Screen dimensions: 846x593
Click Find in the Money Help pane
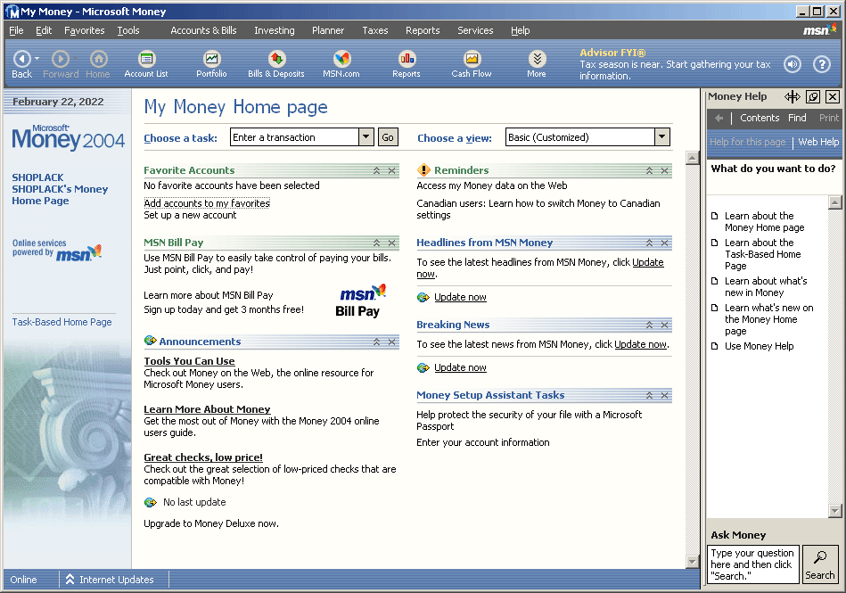click(x=797, y=118)
